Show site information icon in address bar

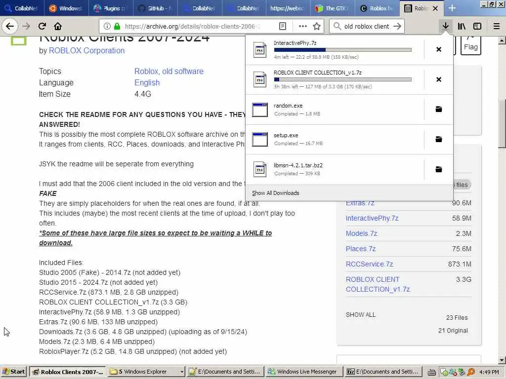(x=107, y=27)
